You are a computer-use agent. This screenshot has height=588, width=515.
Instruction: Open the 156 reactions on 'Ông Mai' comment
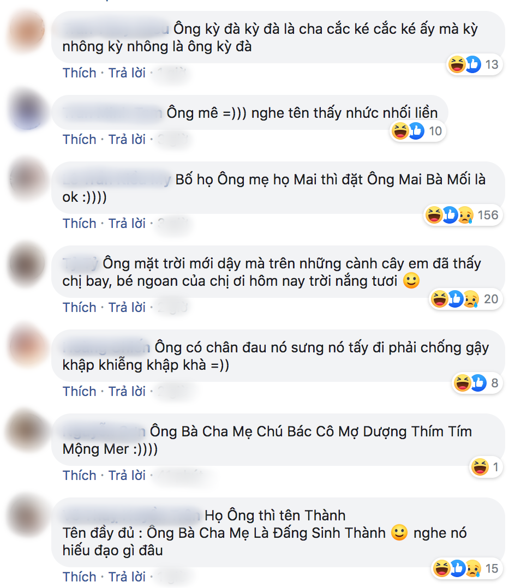click(x=463, y=215)
